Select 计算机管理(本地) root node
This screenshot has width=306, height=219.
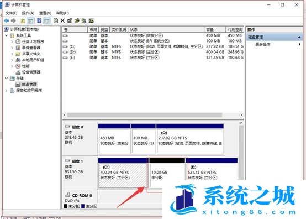(x=24, y=29)
